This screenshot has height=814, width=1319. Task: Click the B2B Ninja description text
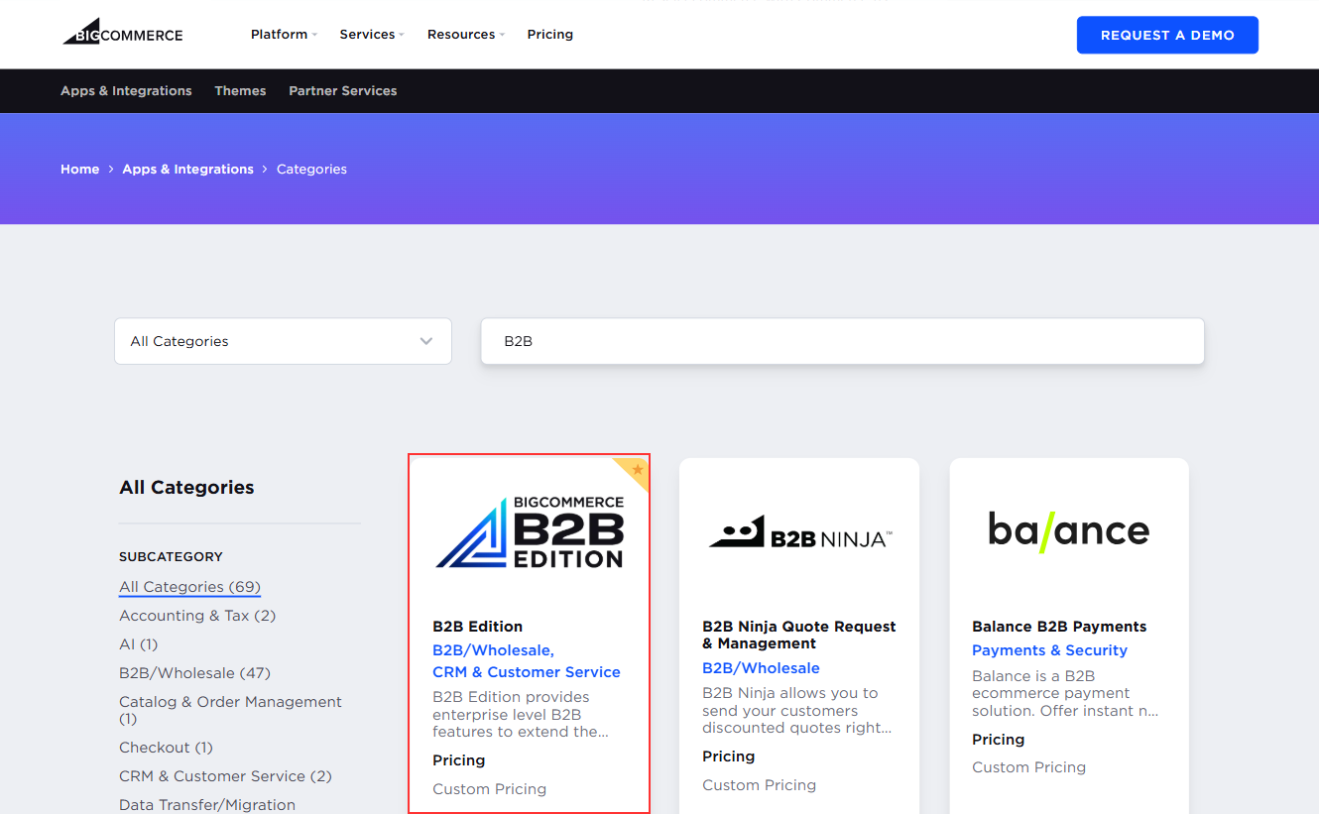797,710
